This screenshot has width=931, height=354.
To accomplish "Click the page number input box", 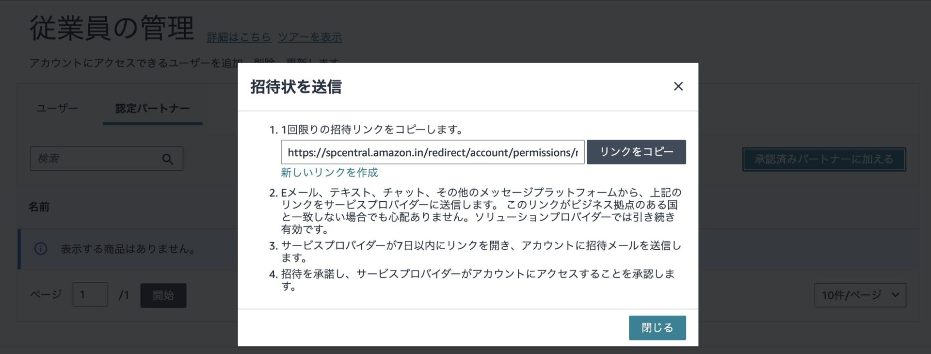I will (x=90, y=295).
